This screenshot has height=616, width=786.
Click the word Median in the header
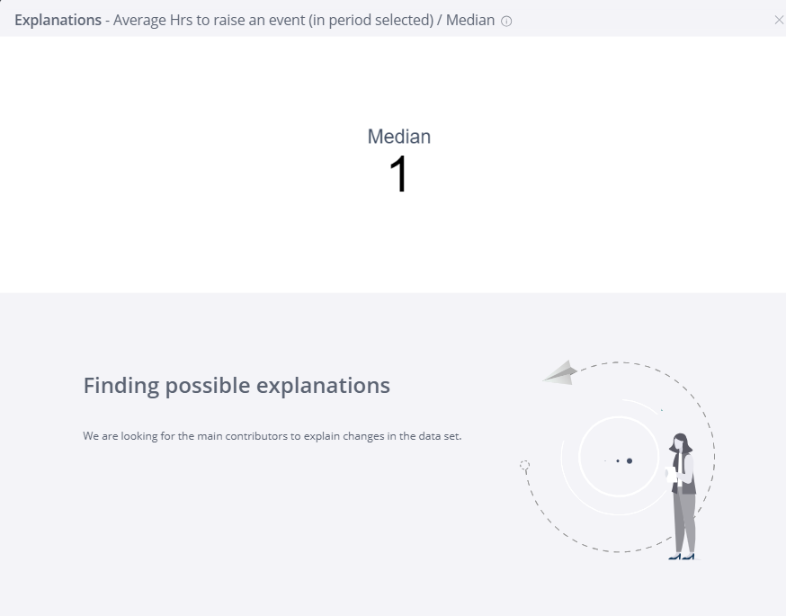(470, 20)
